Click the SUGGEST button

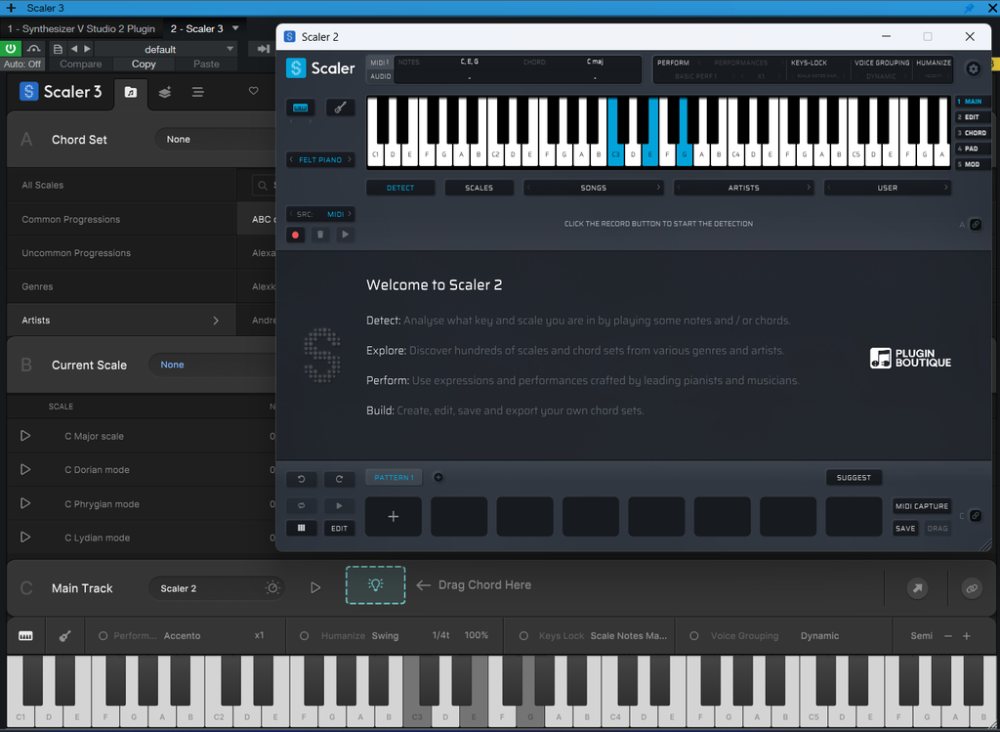pyautogui.click(x=854, y=477)
